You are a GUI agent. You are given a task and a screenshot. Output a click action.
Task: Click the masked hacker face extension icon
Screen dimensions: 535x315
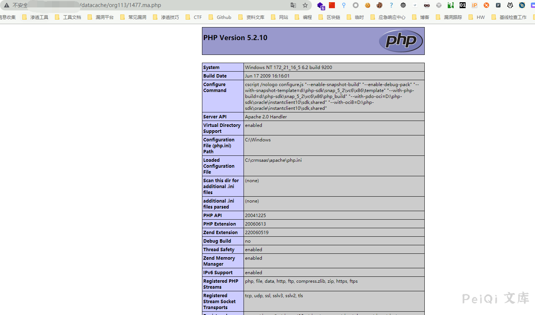[427, 5]
